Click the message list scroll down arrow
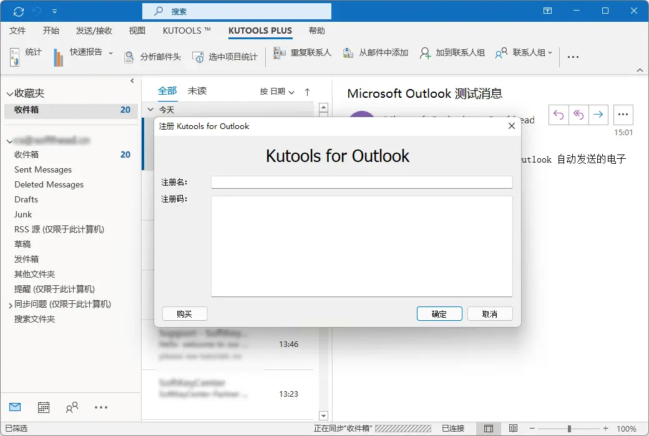The image size is (649, 436). [324, 415]
